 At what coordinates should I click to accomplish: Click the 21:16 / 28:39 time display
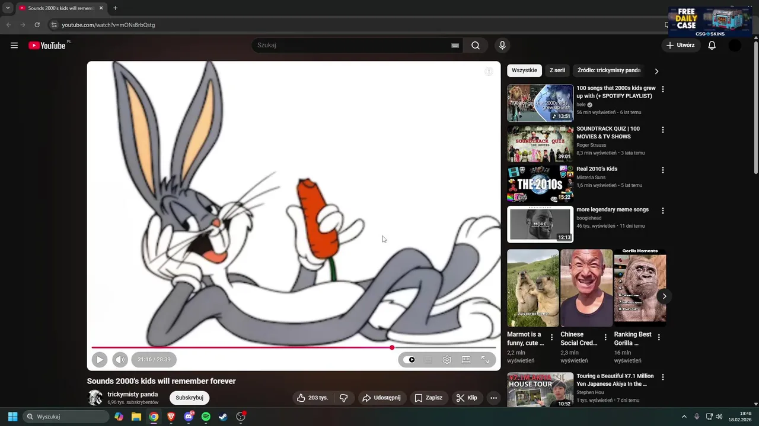pos(154,359)
